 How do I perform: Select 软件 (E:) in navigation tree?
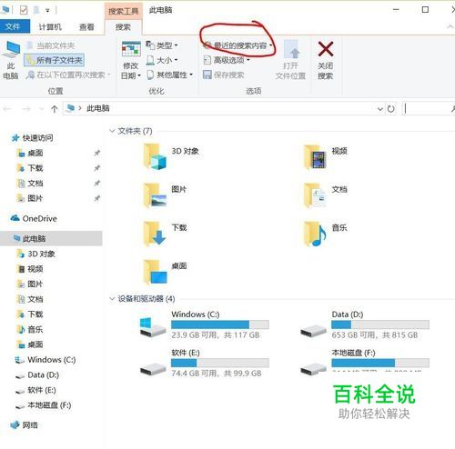(x=35, y=390)
